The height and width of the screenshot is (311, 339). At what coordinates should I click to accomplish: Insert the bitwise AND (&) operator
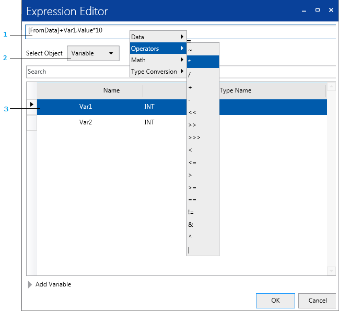click(203, 225)
